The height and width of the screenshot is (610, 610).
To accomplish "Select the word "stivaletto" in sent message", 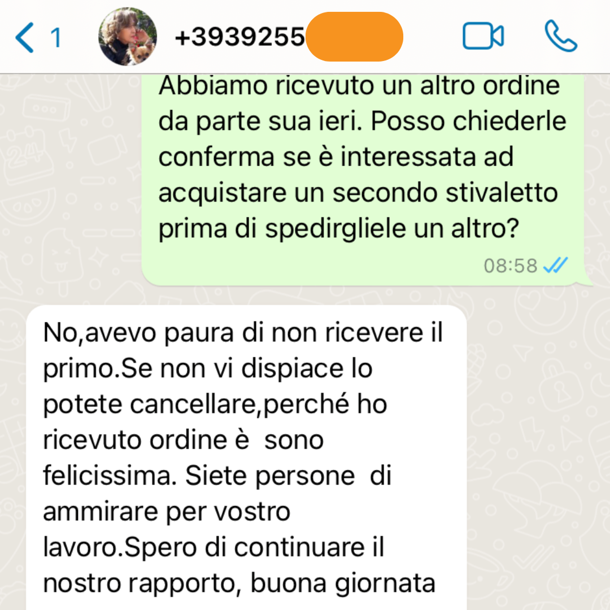I will pyautogui.click(x=502, y=193).
